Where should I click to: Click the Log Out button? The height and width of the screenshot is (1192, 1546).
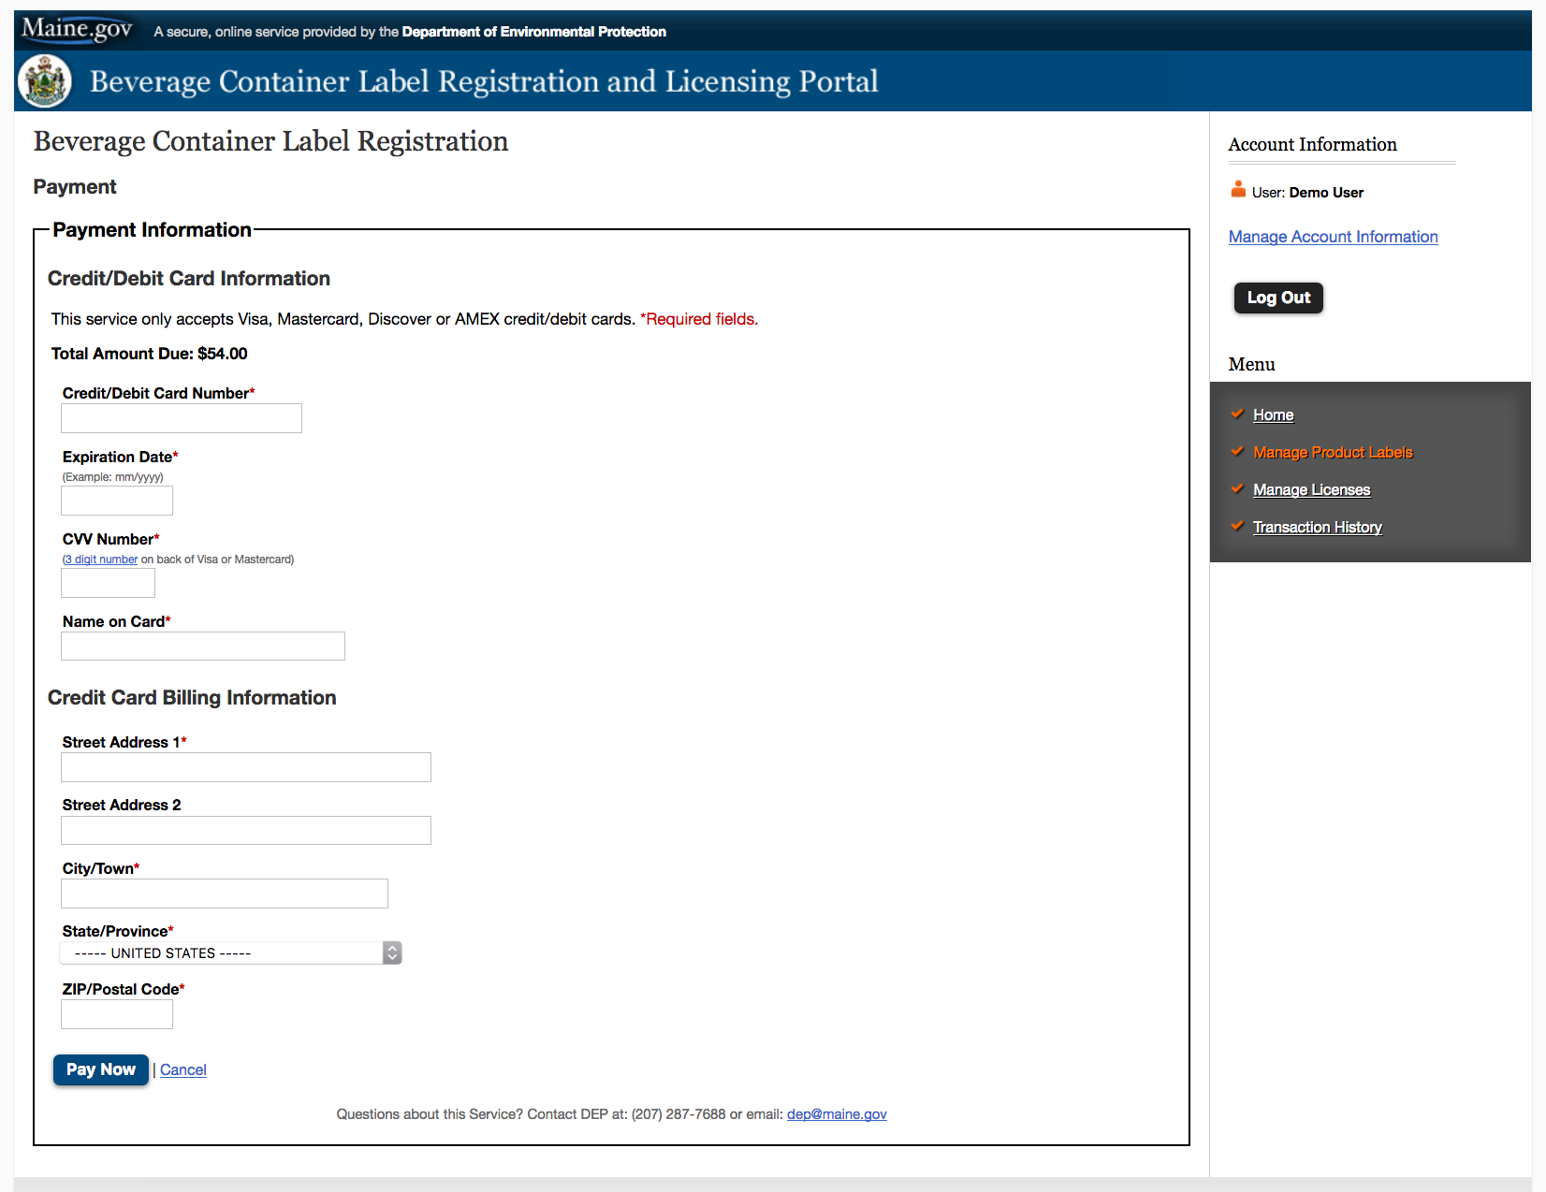(x=1278, y=298)
